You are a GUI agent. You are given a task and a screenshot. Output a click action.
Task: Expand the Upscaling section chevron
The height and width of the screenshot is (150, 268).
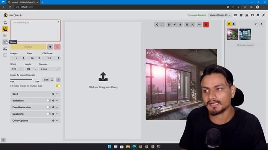pos(57,114)
